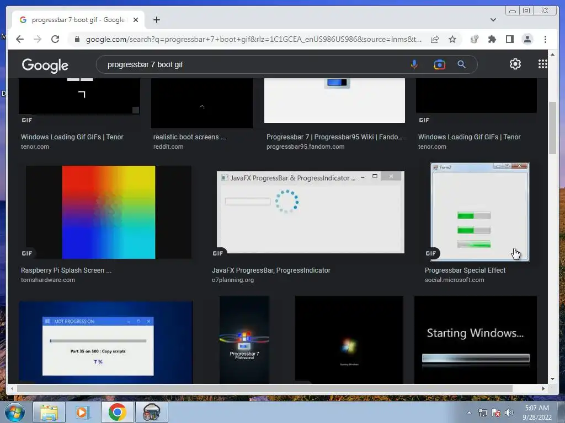The width and height of the screenshot is (565, 423).
Task: Expand the tab search dropdown arrow
Action: [493, 20]
